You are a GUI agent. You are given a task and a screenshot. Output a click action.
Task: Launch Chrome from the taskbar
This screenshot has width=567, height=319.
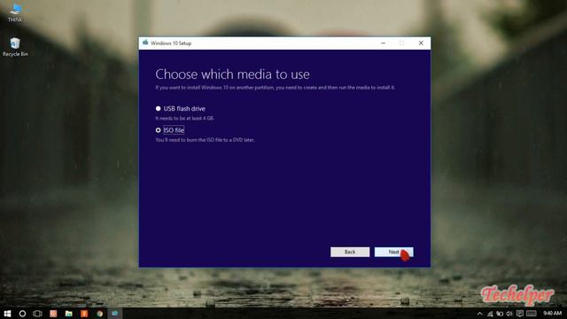pyautogui.click(x=100, y=314)
